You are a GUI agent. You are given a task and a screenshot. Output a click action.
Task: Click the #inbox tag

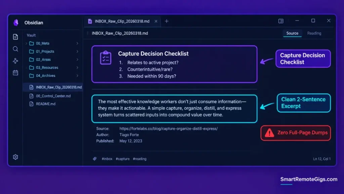107,159
